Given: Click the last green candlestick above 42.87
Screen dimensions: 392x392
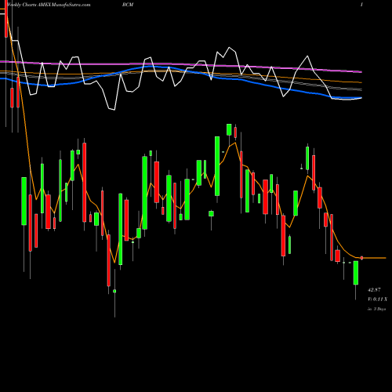Looking at the screenshot, I should pyautogui.click(x=356, y=273).
